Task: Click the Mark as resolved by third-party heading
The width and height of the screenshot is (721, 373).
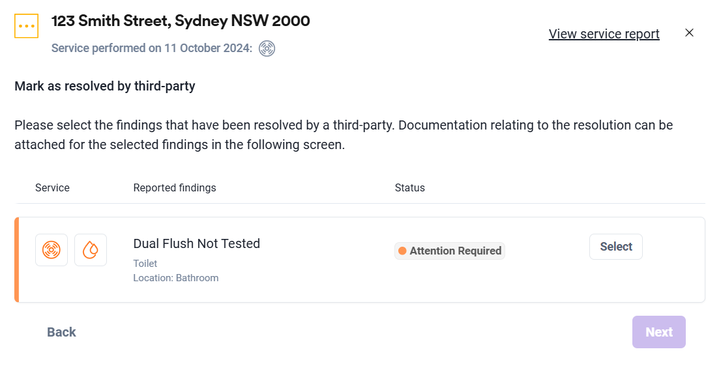Action: [105, 87]
